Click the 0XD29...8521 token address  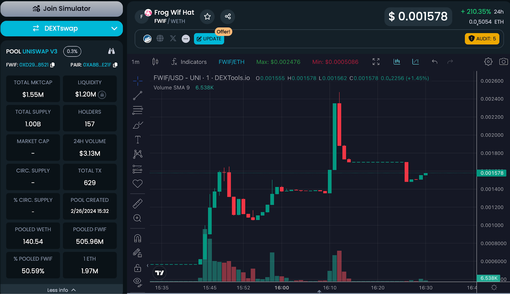coord(34,65)
